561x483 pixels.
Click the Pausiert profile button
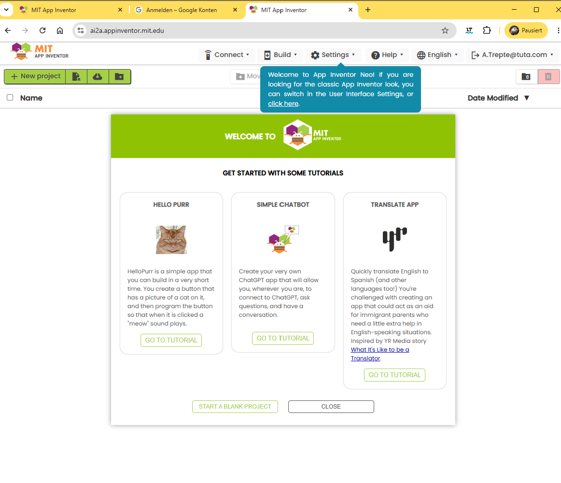[x=526, y=30]
